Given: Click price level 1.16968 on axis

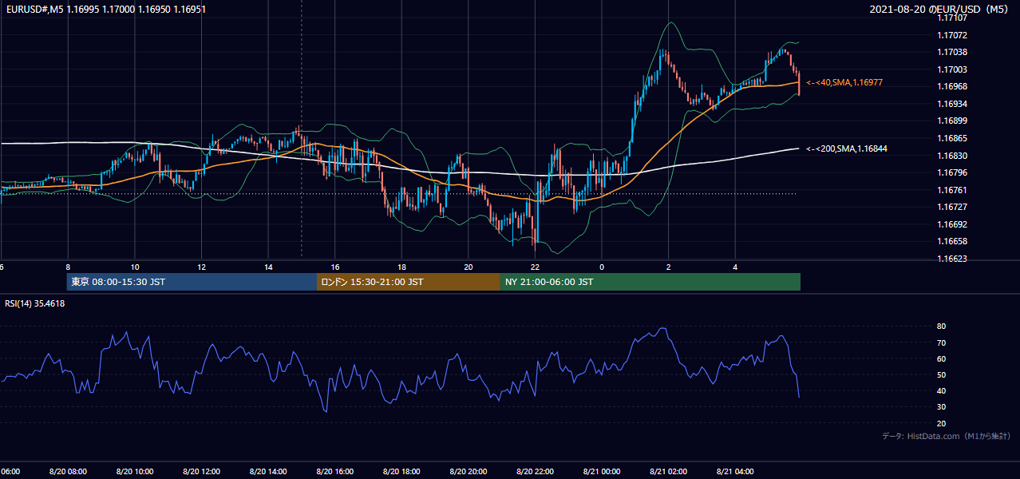Looking at the screenshot, I should [x=952, y=86].
